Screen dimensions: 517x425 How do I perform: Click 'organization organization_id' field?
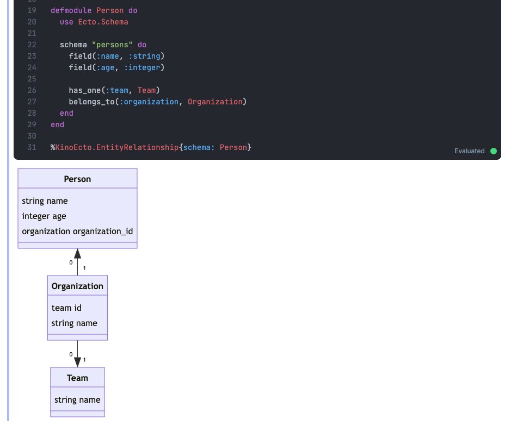pyautogui.click(x=77, y=232)
